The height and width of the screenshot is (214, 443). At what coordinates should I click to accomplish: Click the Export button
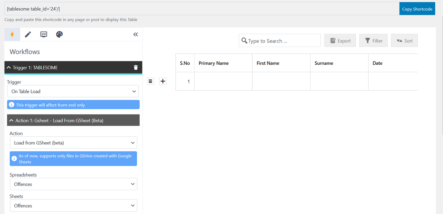coord(340,40)
